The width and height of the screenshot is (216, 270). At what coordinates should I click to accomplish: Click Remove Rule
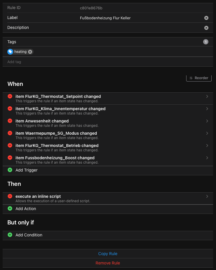108,263
